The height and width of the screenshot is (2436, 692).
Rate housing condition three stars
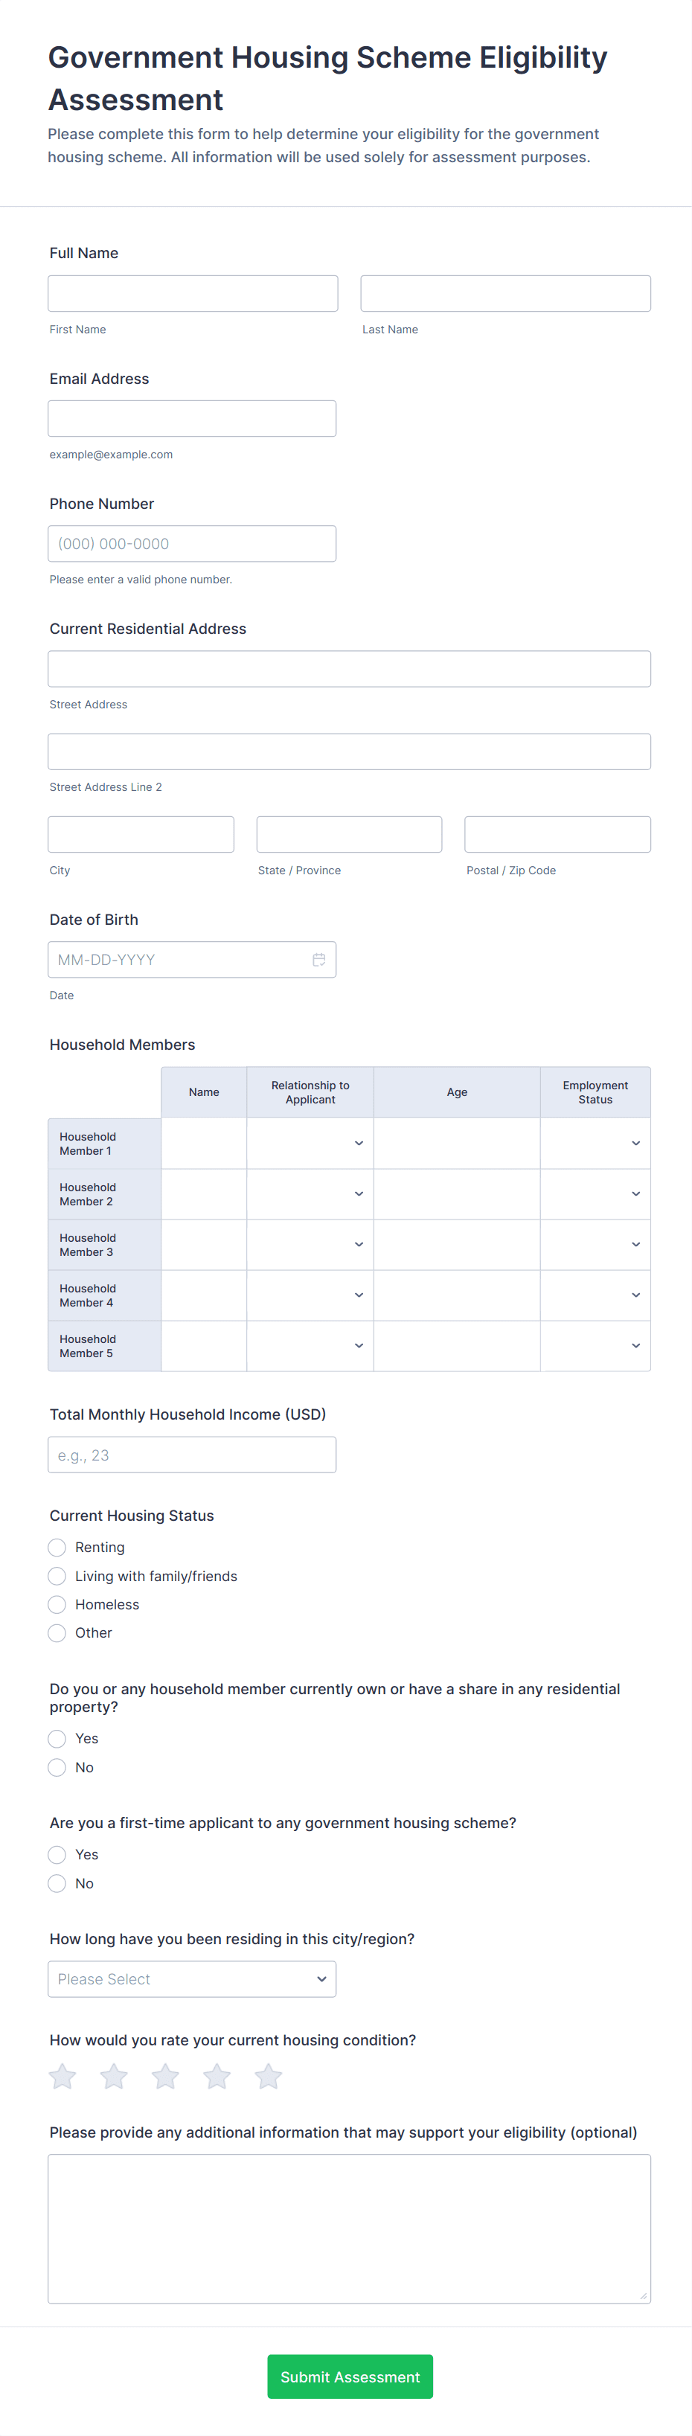click(x=165, y=2076)
